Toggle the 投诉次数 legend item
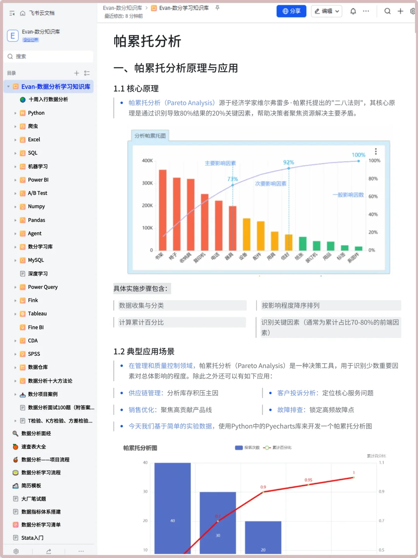The image size is (418, 558). pyautogui.click(x=247, y=448)
